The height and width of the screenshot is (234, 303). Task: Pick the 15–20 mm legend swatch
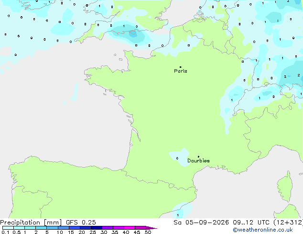pos(74,228)
